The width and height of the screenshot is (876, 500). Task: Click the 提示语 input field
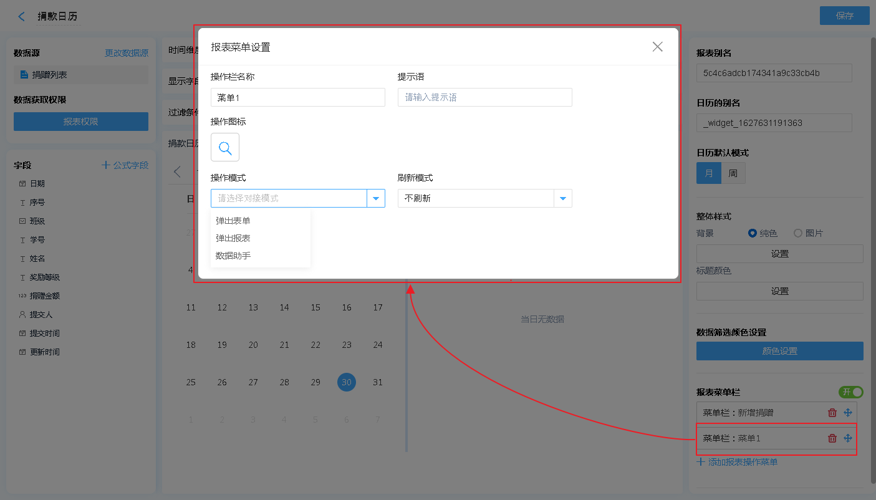[484, 97]
